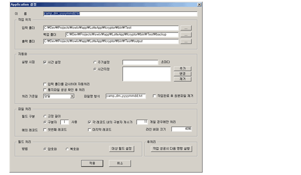Click browse button for 입력 폴더
301x175 pixels.
[186, 28]
